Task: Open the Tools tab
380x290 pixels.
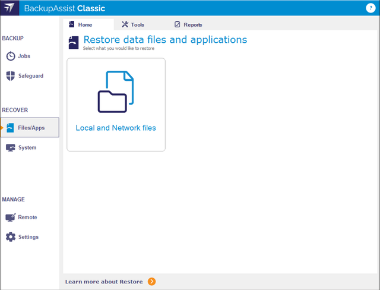Action: click(137, 25)
